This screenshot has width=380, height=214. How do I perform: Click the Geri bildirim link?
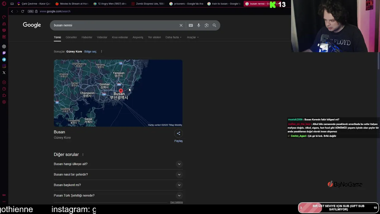click(176, 202)
